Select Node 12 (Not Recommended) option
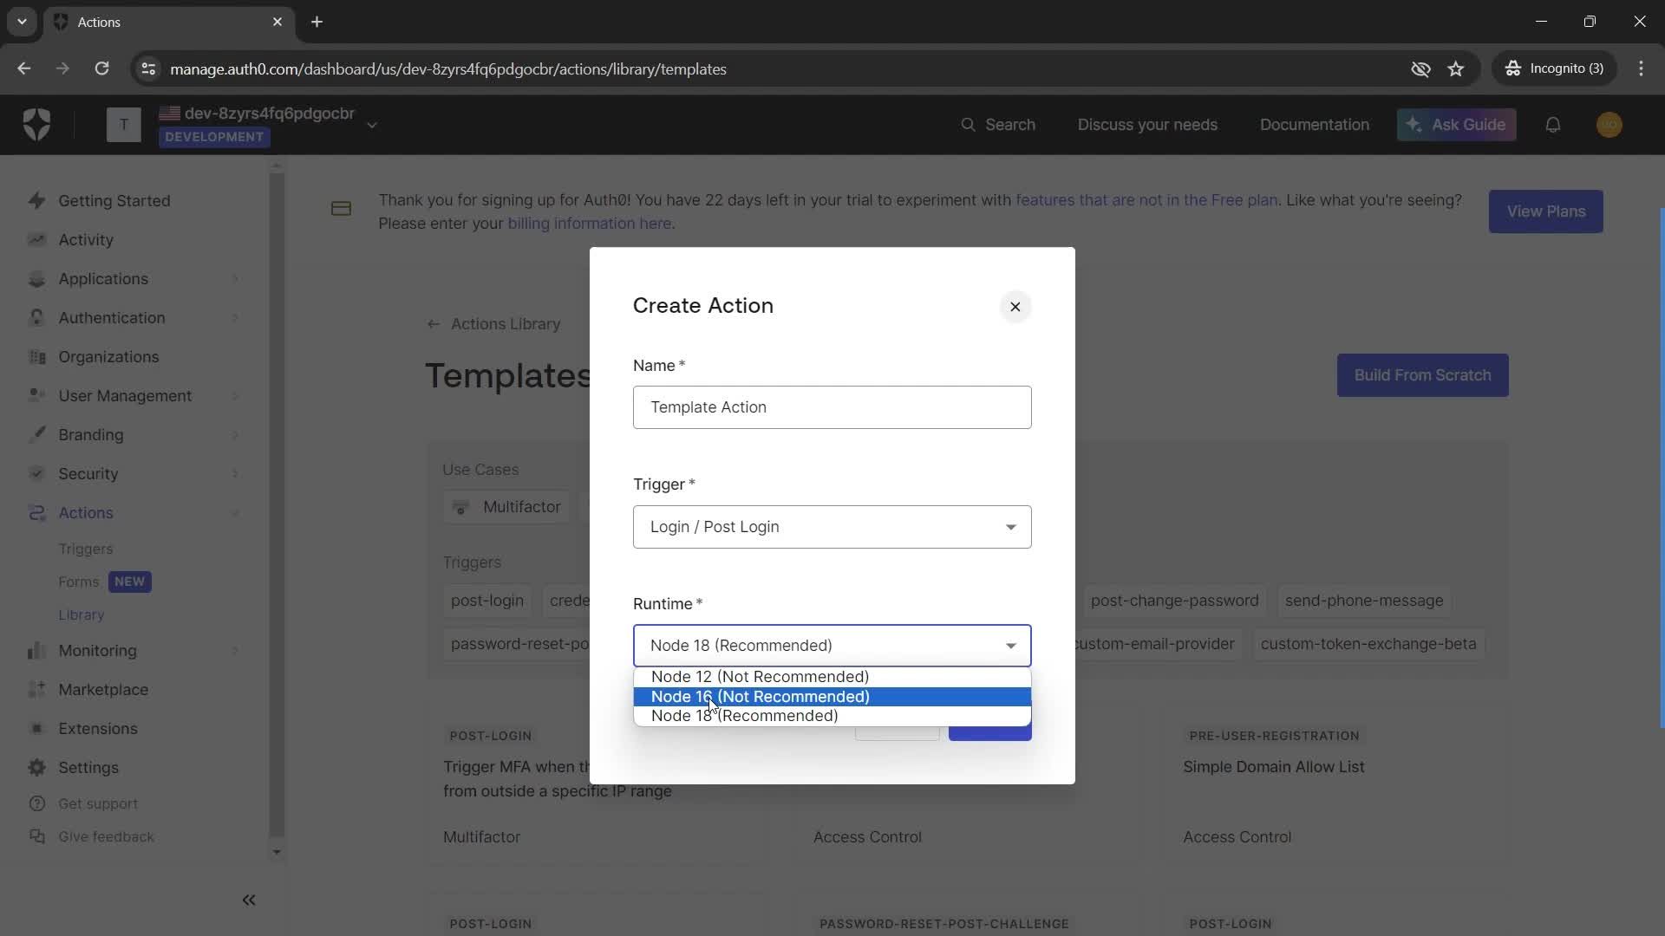Screen dimensions: 1665x936 [x=832, y=677]
